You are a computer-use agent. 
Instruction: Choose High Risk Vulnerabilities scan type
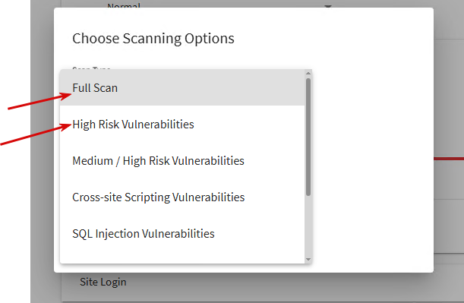(182, 124)
